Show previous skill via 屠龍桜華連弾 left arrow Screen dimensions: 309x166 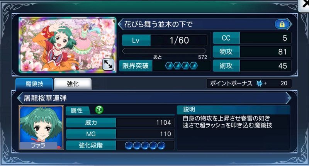[20, 98]
